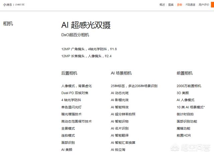This screenshot has width=214, height=155.
Task: Click 高动态范围调节技术 entry
Action: coord(77,121)
